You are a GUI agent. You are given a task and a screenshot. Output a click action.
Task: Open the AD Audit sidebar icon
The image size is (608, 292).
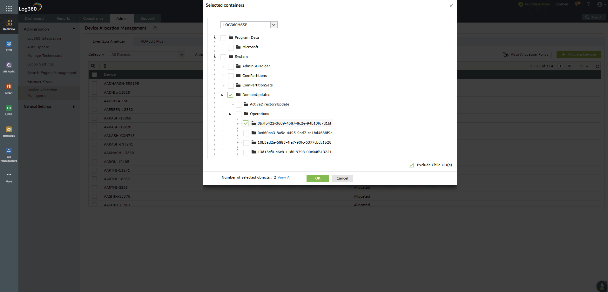tap(9, 67)
